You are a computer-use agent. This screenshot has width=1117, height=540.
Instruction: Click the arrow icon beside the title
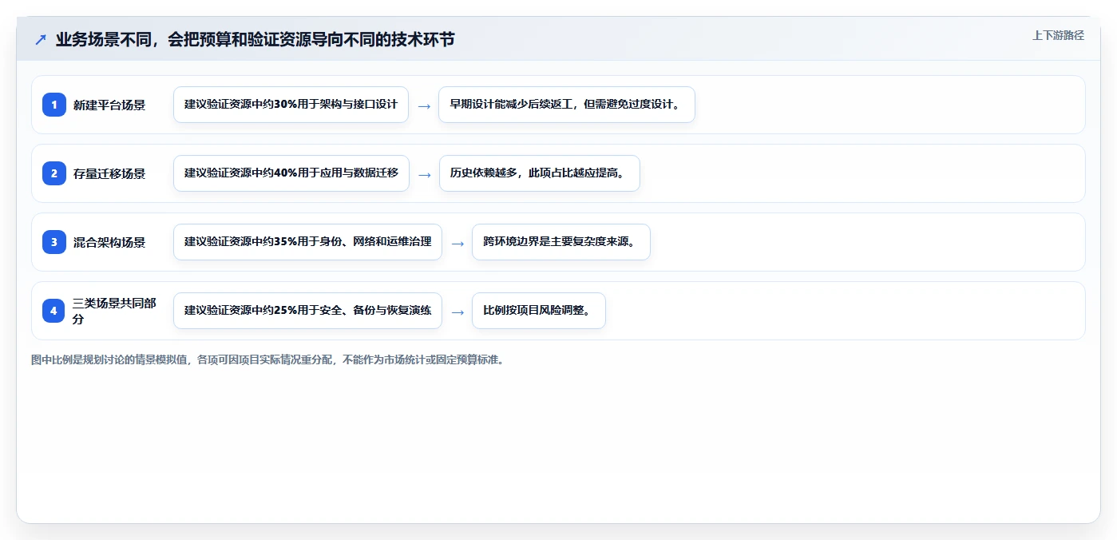pyautogui.click(x=41, y=39)
